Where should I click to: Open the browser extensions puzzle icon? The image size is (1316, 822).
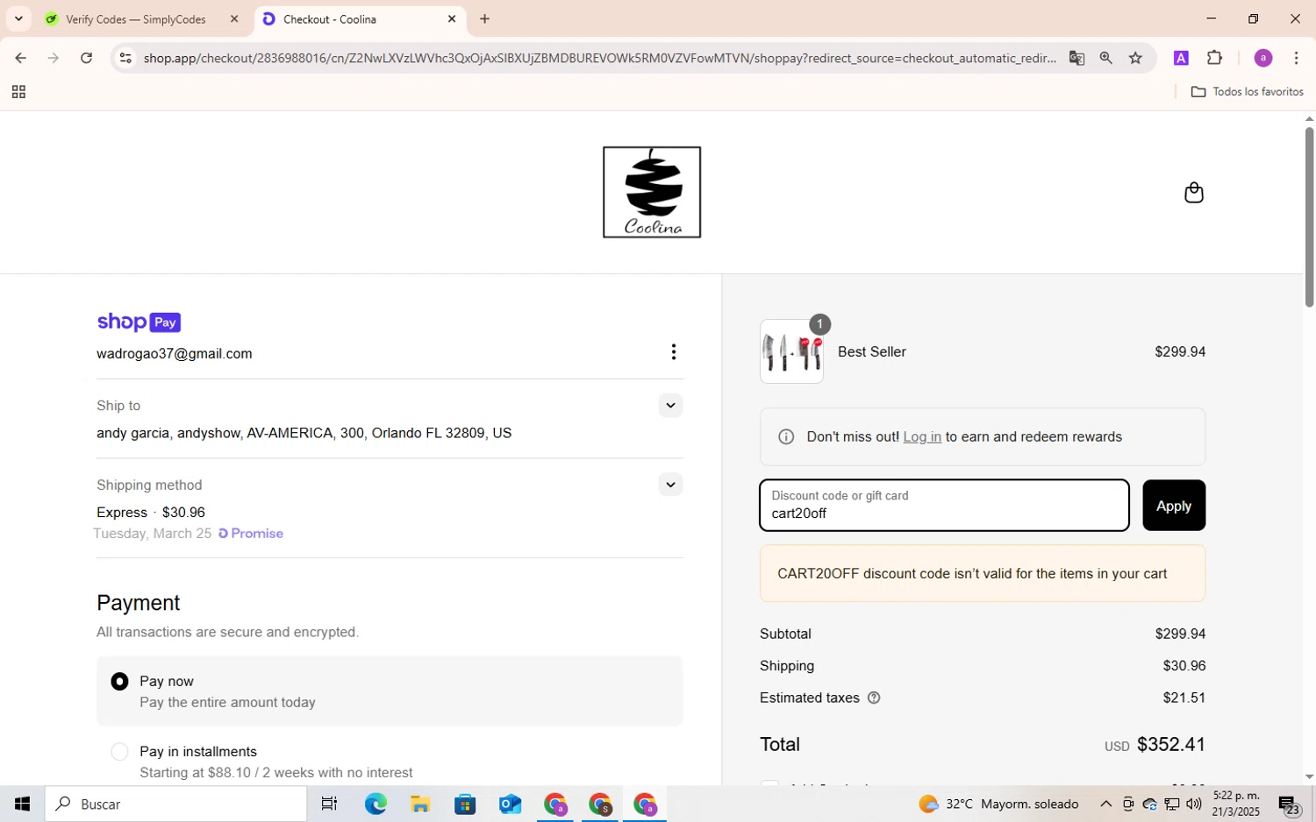pyautogui.click(x=1214, y=58)
